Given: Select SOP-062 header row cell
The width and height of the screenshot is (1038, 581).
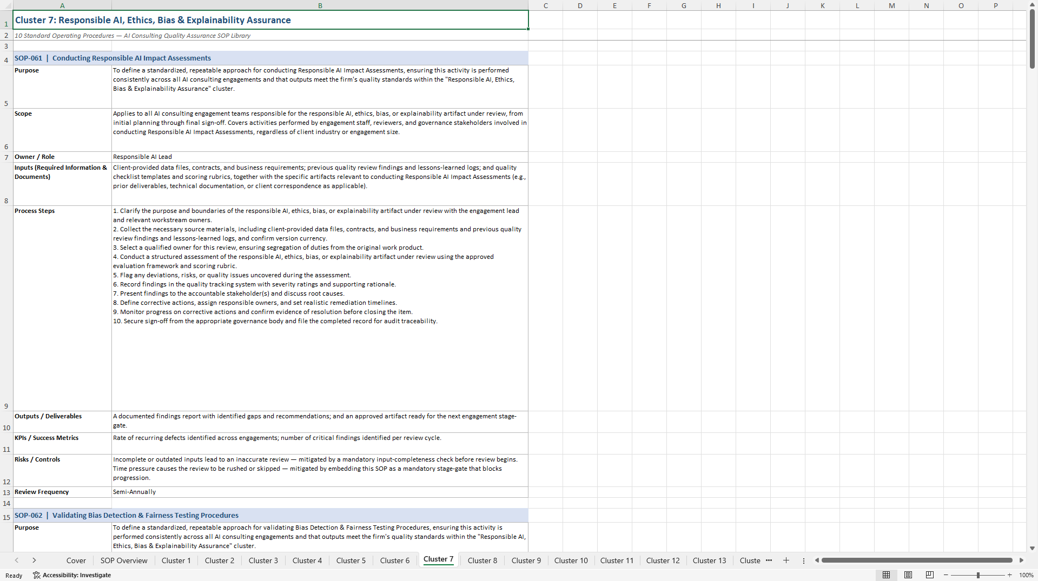Looking at the screenshot, I should point(271,516).
